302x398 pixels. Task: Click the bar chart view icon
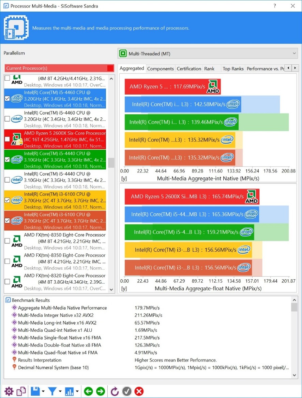coord(69,391)
